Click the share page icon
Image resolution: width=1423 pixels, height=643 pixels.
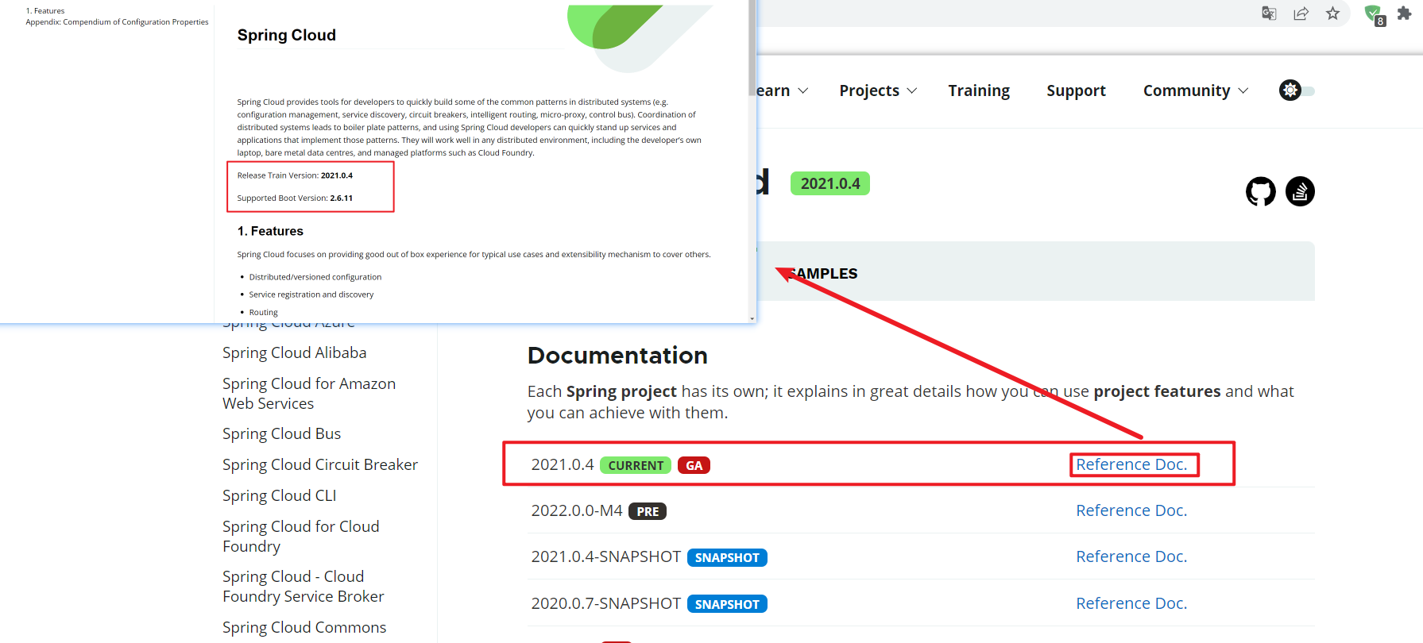click(1301, 13)
